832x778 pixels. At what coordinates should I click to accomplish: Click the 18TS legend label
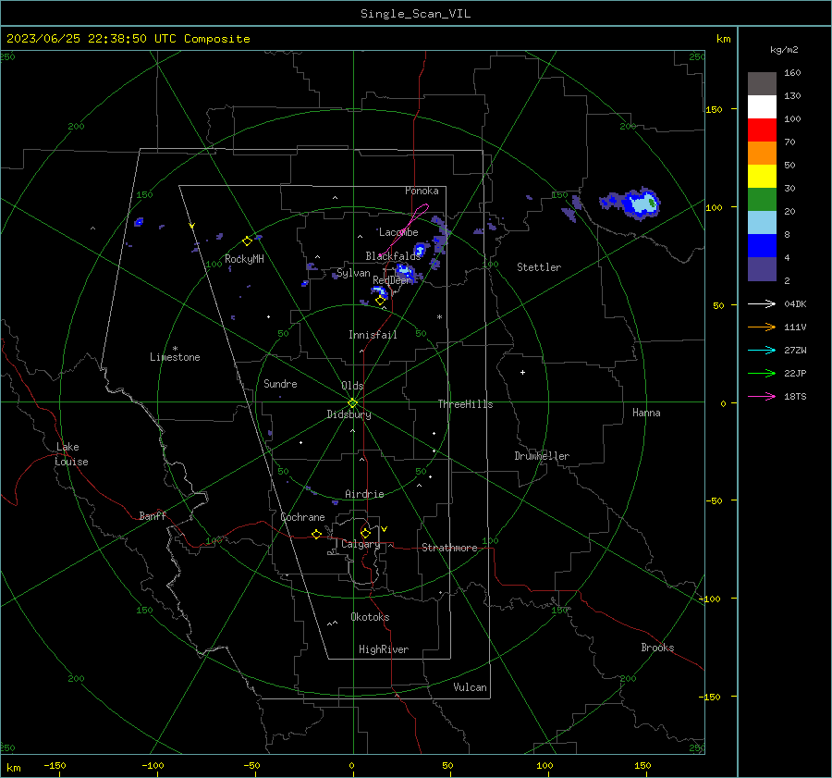795,396
